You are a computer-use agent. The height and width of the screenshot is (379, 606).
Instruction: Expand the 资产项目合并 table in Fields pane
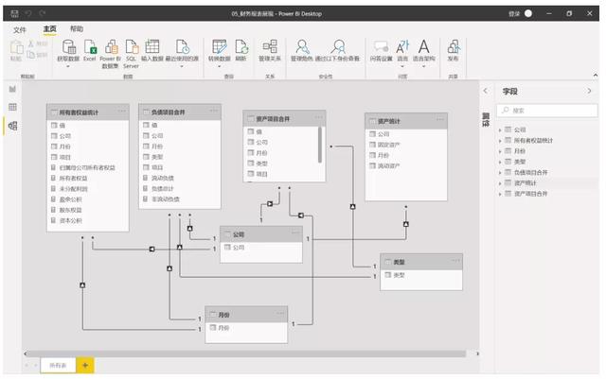click(x=500, y=194)
